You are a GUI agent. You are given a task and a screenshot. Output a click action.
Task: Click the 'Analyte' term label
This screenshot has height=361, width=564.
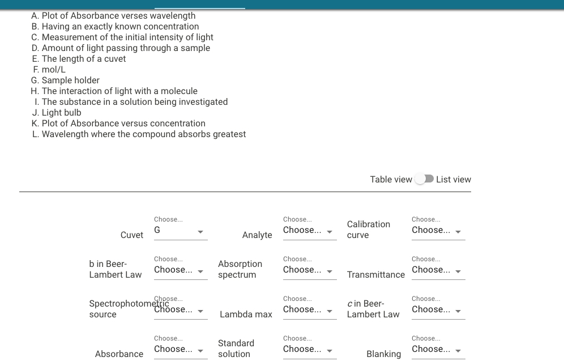(x=257, y=235)
